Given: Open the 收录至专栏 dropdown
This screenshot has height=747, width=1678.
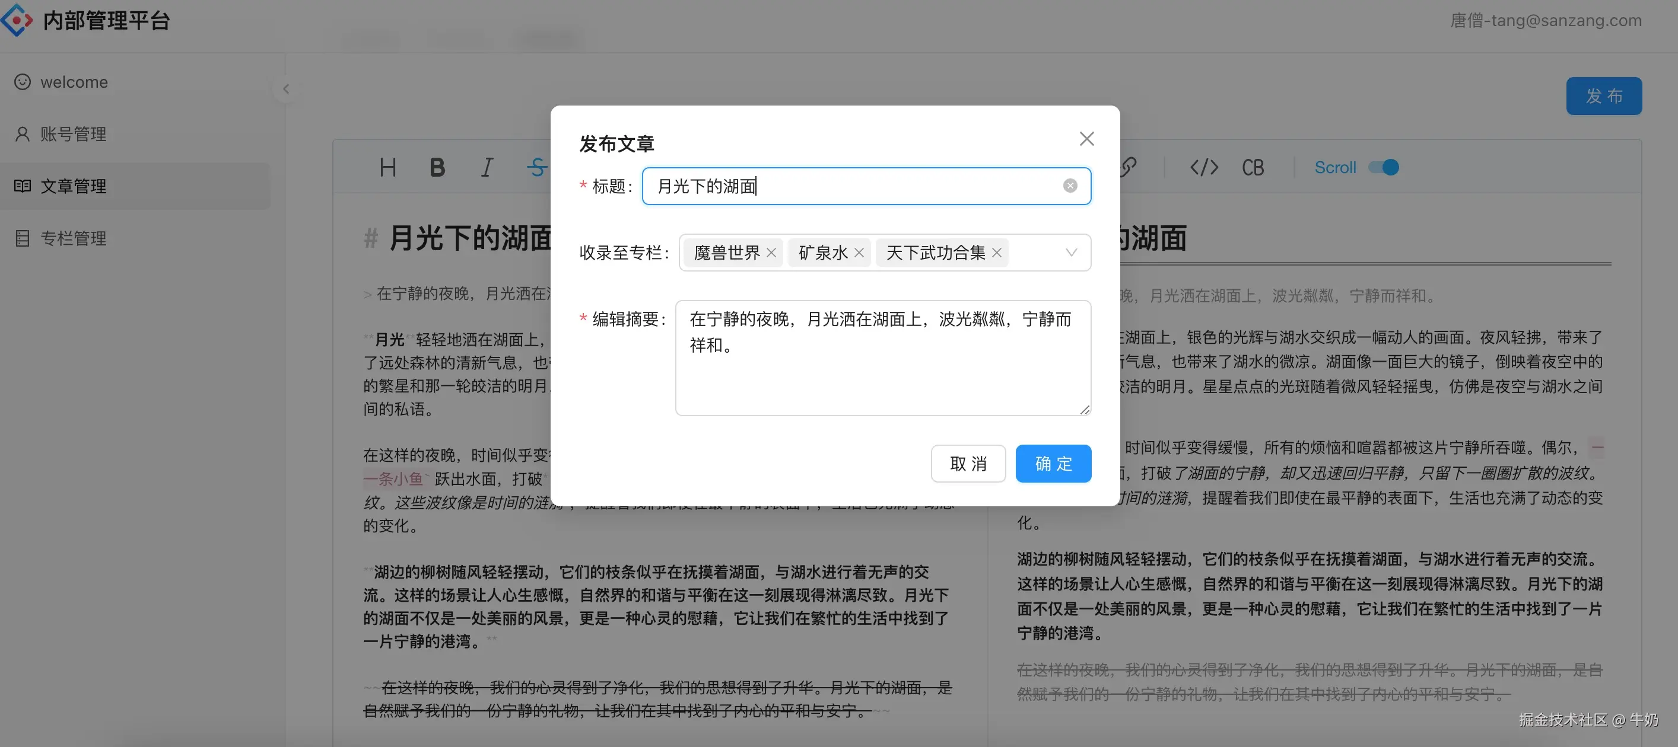Looking at the screenshot, I should [1071, 253].
